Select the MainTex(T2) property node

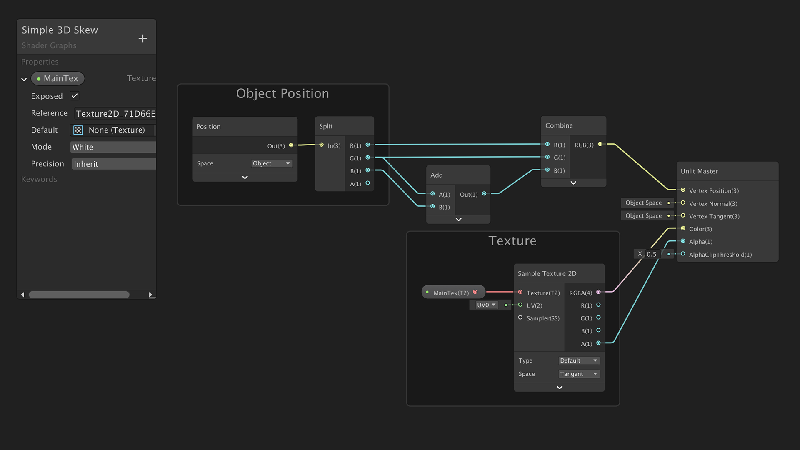(x=453, y=292)
